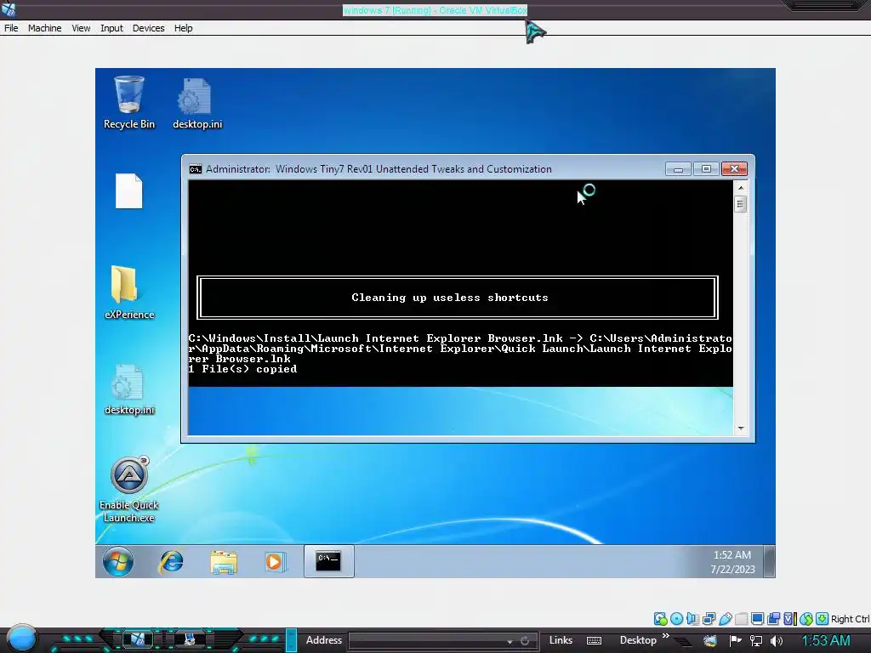Click the command prompt window's title bar icon
The width and height of the screenshot is (871, 653).
click(x=195, y=169)
